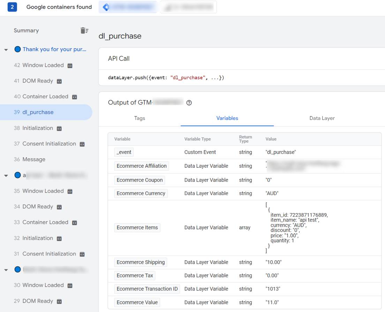Click the Ecommerce Items variable chip

click(x=137, y=227)
